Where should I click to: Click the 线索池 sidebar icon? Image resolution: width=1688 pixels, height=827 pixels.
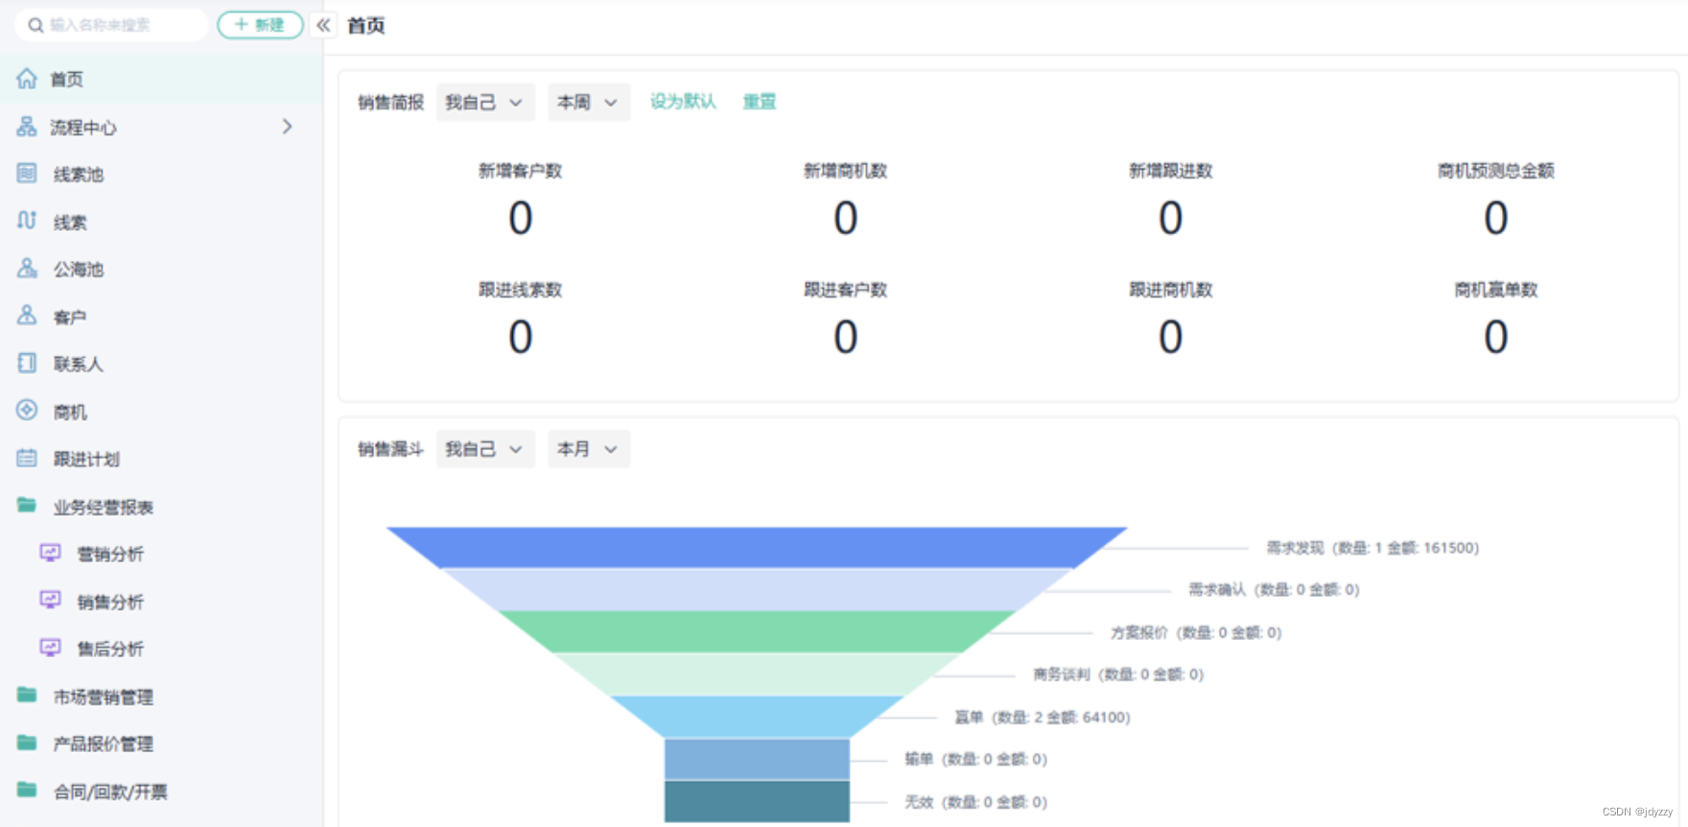tap(27, 174)
